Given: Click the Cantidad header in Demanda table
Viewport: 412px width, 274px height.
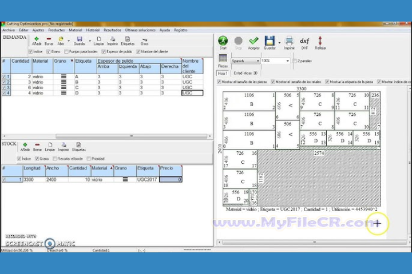Looking at the screenshot, I should pos(21,66).
